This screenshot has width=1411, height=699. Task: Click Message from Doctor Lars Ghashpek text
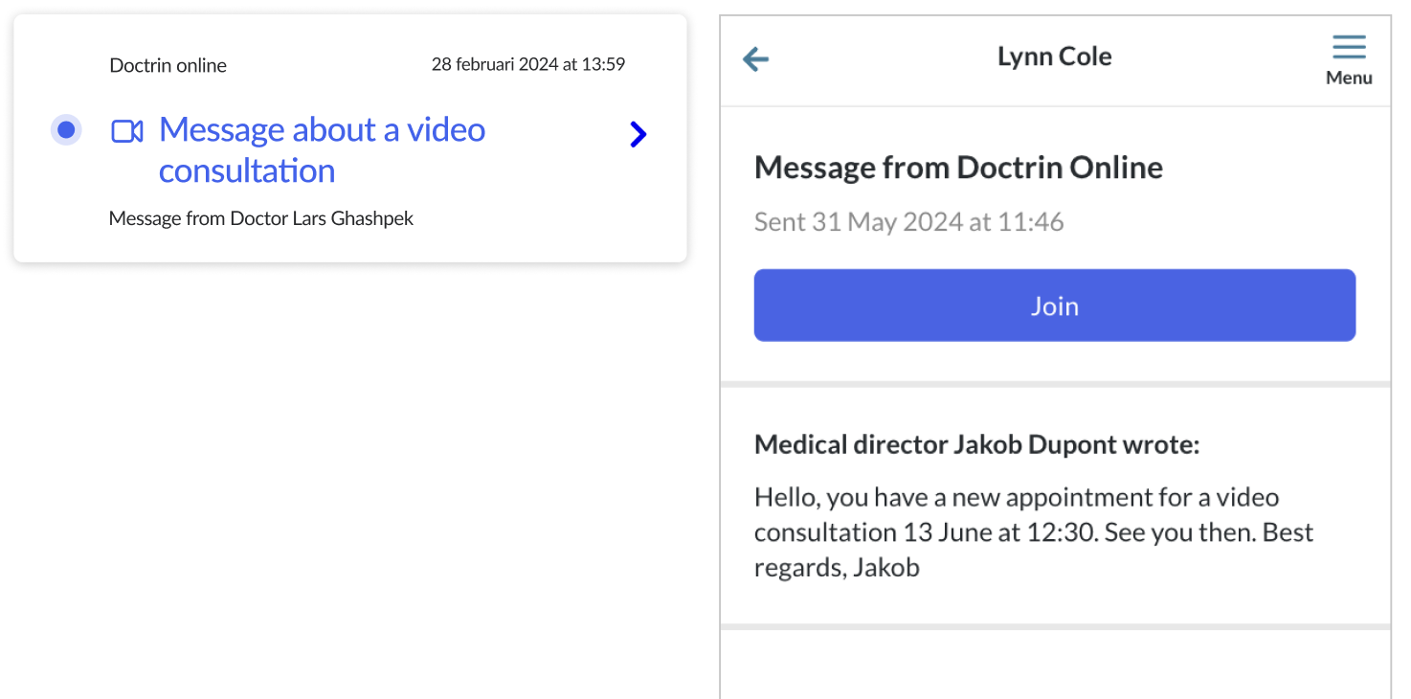point(261,218)
